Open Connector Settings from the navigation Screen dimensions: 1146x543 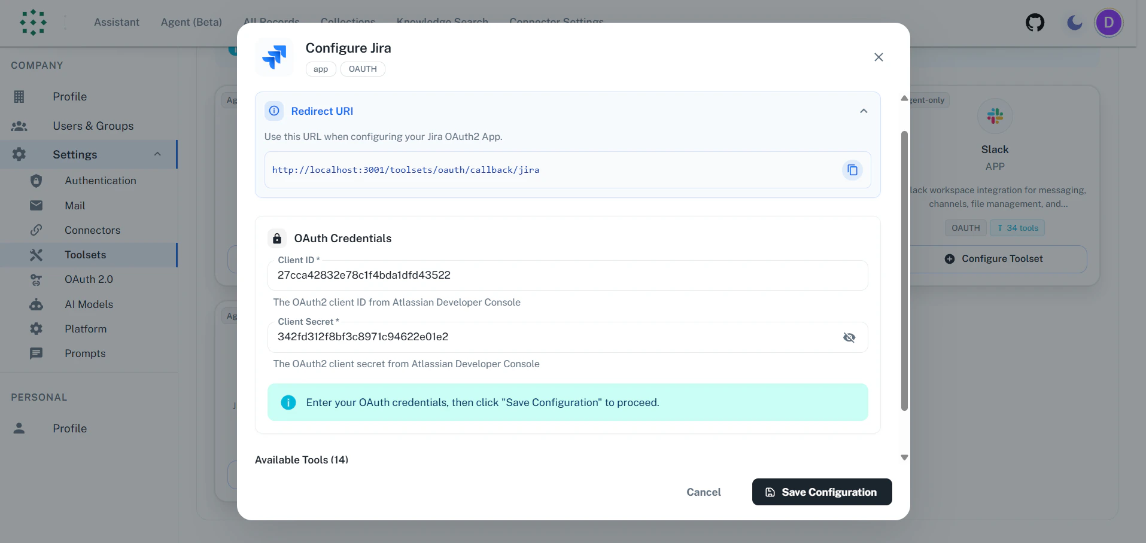(556, 22)
